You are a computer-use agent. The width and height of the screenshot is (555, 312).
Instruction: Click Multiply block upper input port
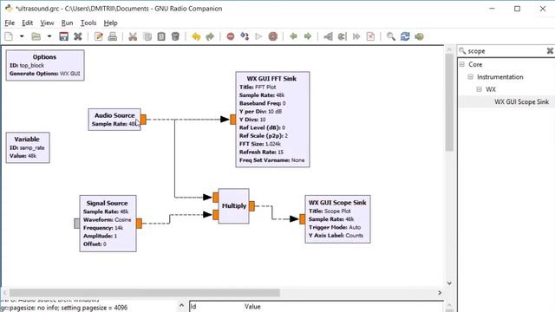[x=216, y=198]
